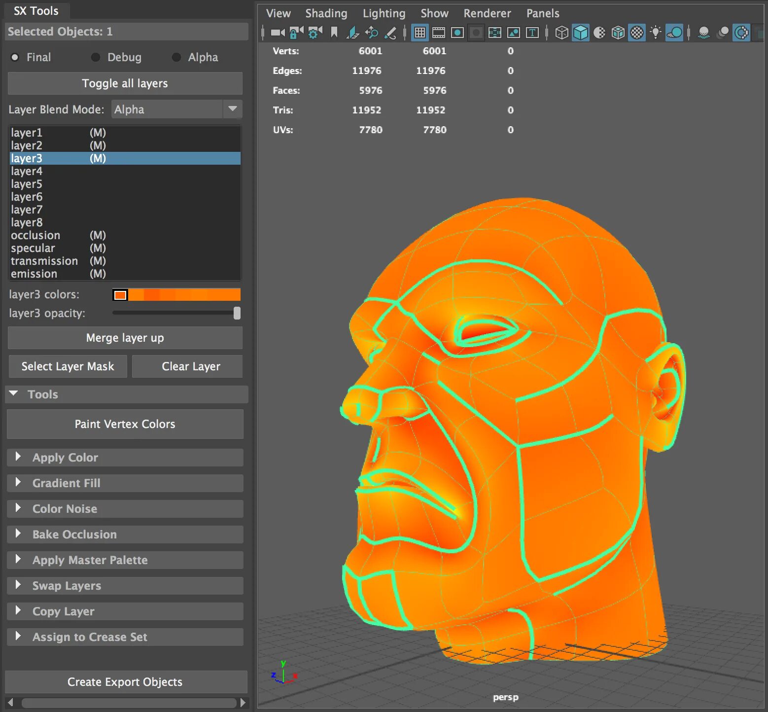
Task: Click the select camera icon
Action: tap(278, 33)
